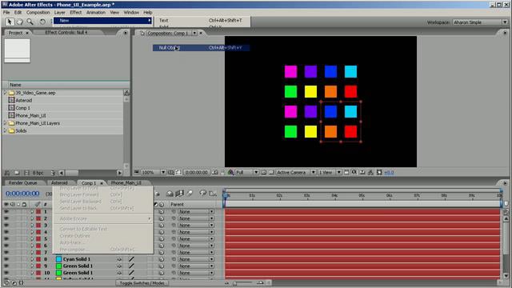512x288 pixels.
Task: Open the Composition menu
Action: coord(38,13)
